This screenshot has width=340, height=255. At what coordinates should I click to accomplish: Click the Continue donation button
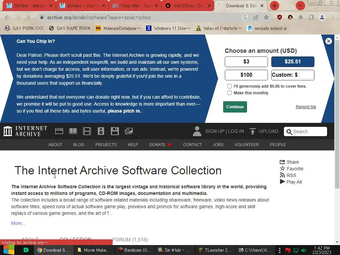pos(235,107)
